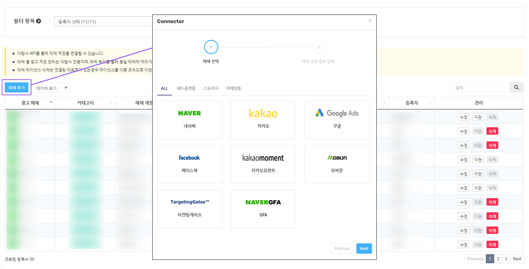529x269 pixels.
Task: Pick the Google Ads connector card
Action: coord(337,120)
